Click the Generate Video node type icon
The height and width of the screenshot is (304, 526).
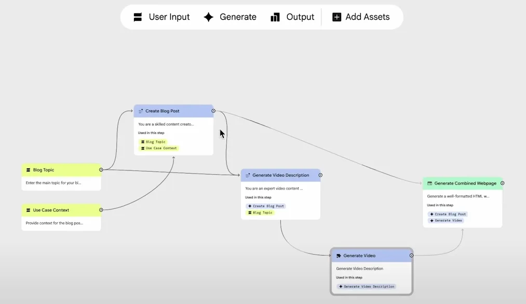point(339,256)
